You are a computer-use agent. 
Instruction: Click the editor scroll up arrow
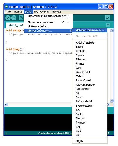[x=112, y=30]
